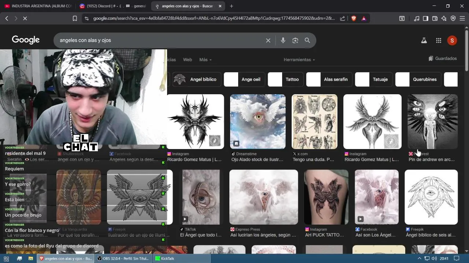Toggle the browser sidebar panel

(426, 18)
